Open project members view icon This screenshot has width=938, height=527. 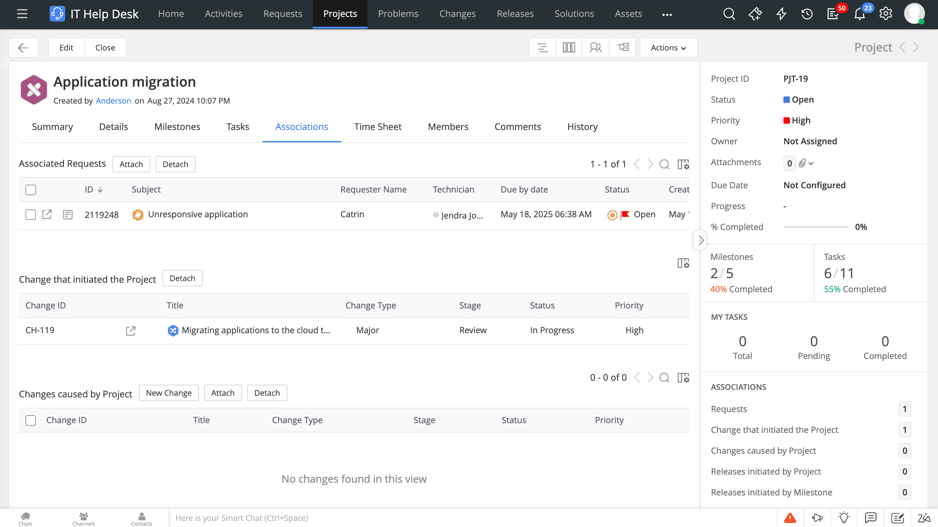click(x=595, y=48)
